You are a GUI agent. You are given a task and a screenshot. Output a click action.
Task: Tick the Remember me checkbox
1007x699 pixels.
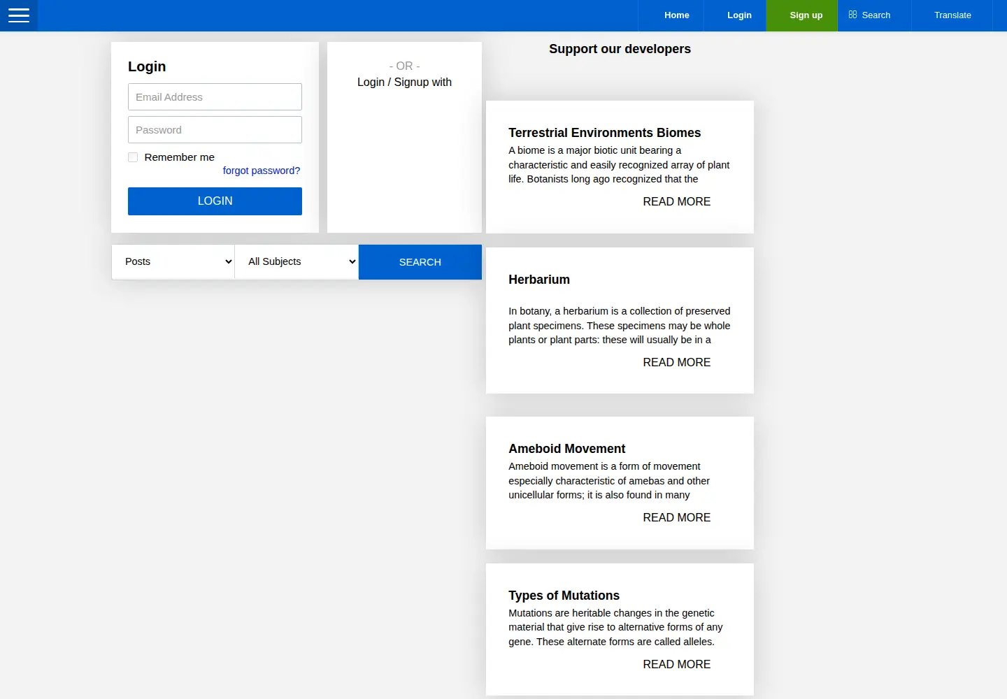(x=133, y=157)
